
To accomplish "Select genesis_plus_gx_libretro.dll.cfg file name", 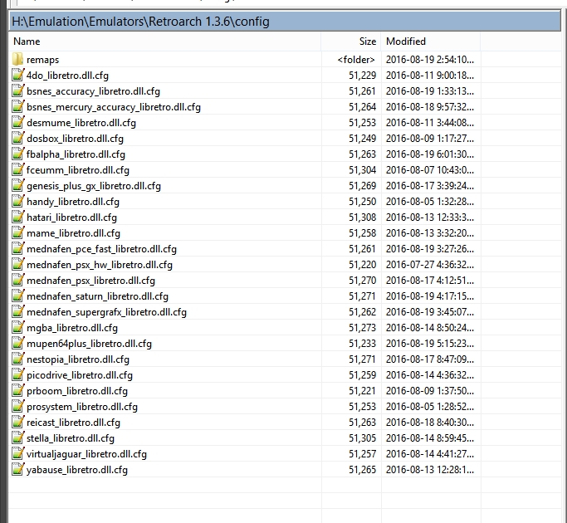I will 94,186.
